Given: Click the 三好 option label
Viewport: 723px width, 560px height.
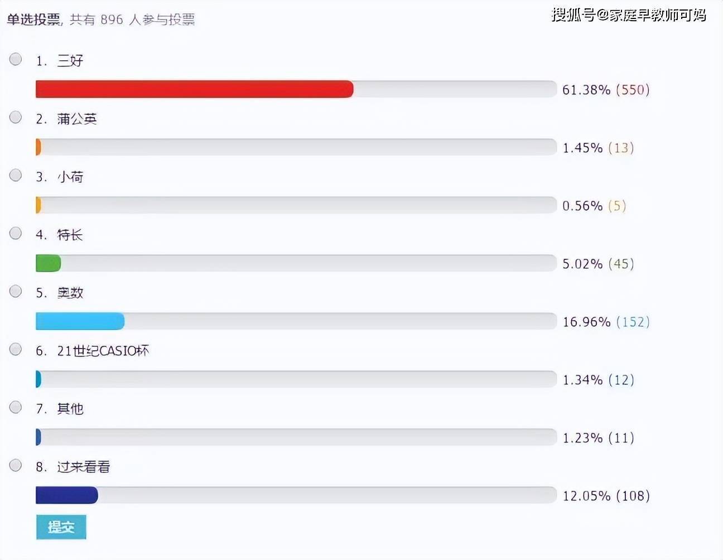Looking at the screenshot, I should tap(70, 61).
